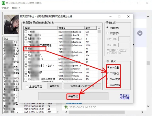
Task: Close the 聊天记录导出 dialog
Action: pos(128,17)
